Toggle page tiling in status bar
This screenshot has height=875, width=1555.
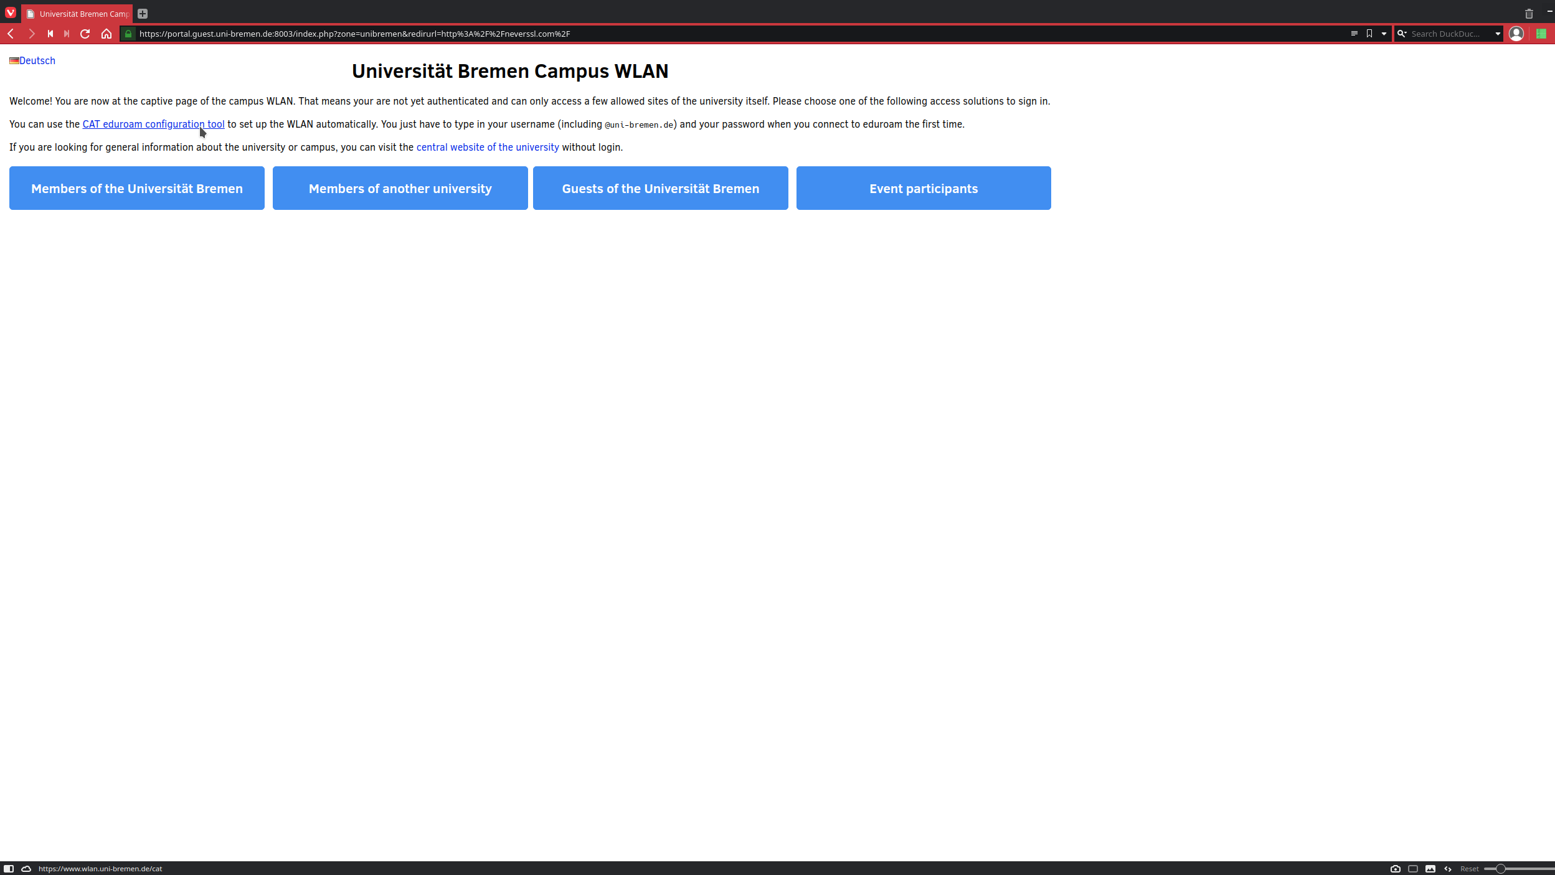point(1413,869)
